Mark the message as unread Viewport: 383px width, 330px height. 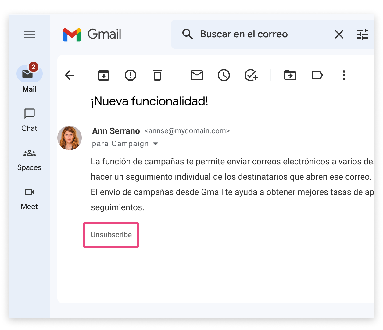[x=197, y=75]
